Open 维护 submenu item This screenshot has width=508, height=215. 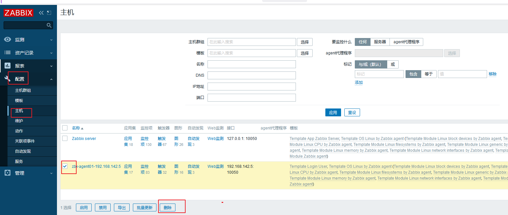pyautogui.click(x=32, y=121)
